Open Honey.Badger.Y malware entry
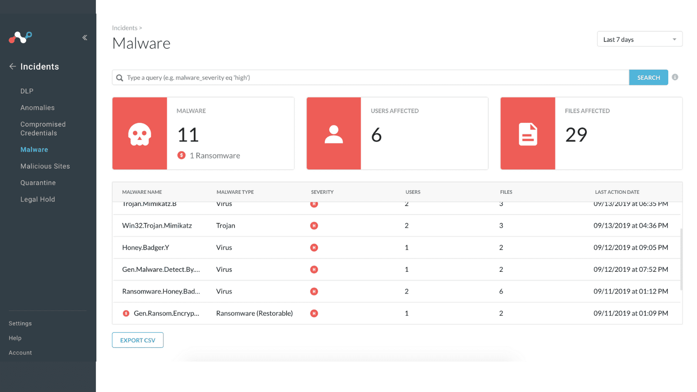 [x=145, y=247]
